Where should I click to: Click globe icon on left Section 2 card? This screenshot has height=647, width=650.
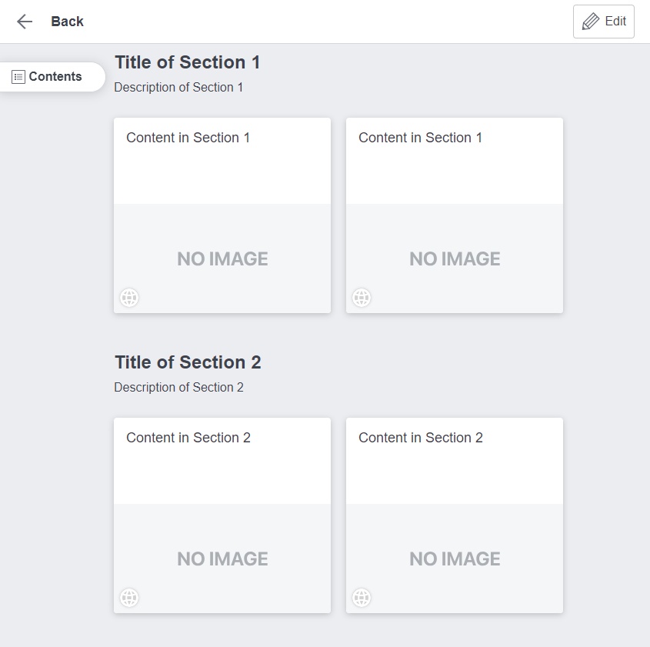129,598
